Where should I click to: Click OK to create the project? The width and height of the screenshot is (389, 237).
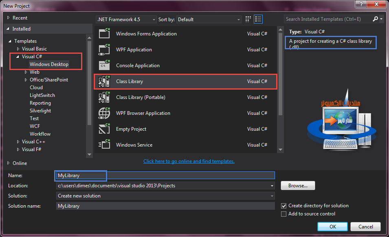[333, 226]
